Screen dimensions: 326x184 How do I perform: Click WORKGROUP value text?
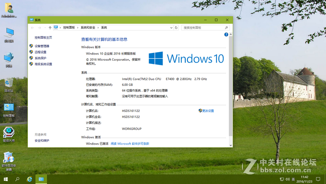click(x=132, y=129)
